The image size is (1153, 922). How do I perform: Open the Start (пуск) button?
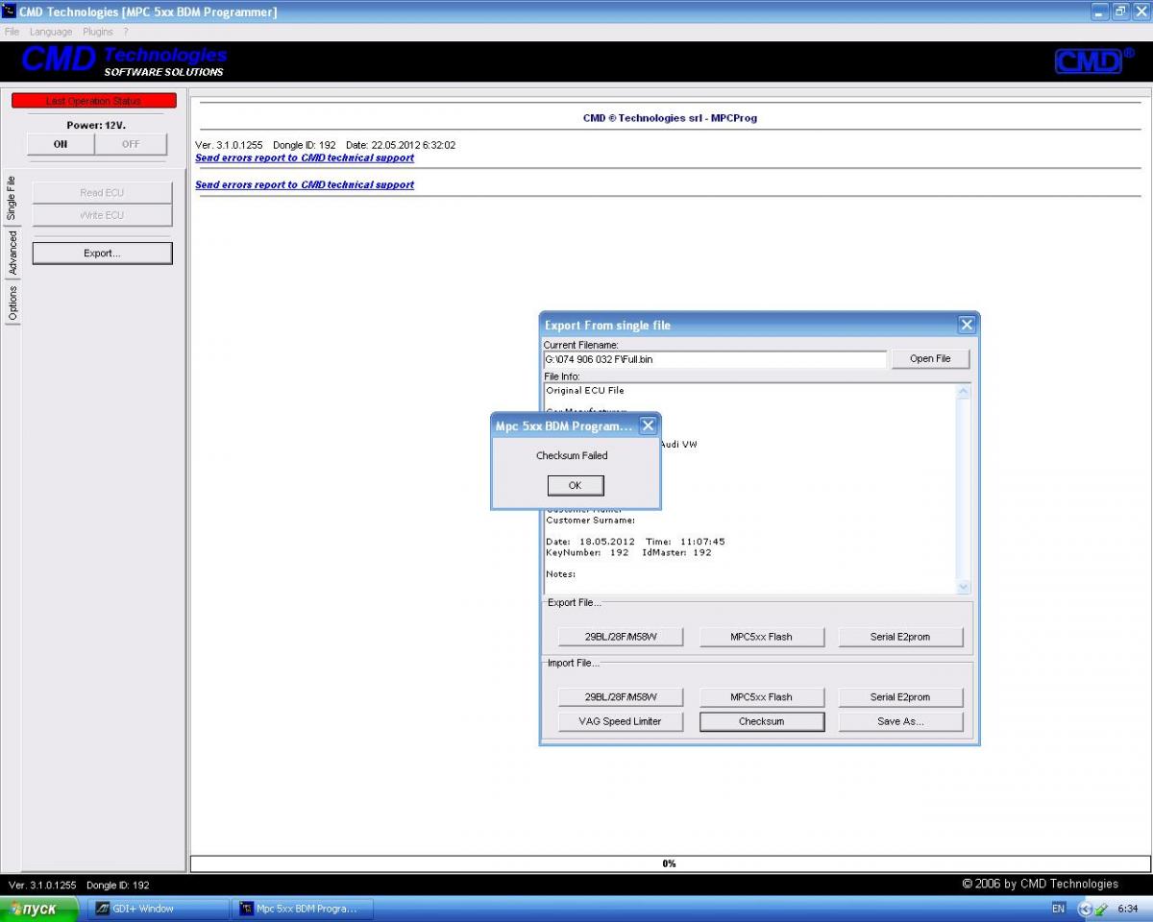coord(38,909)
